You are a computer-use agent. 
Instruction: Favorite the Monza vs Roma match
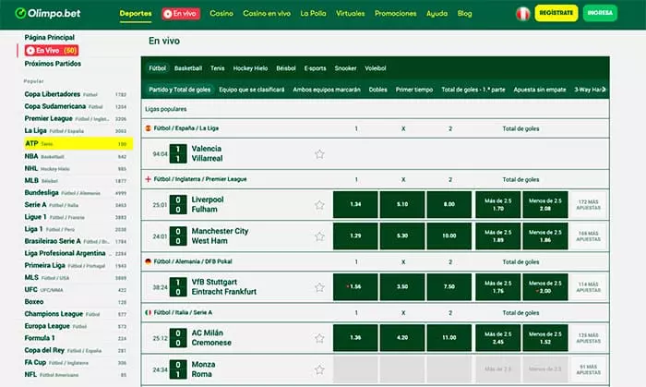319,369
